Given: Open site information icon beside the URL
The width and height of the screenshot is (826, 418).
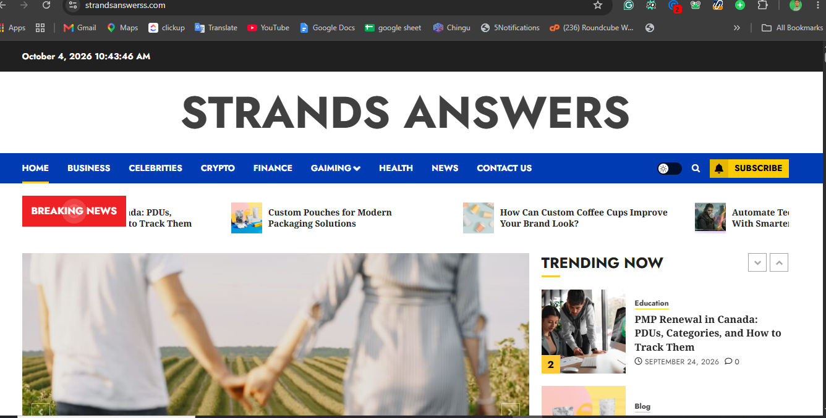Looking at the screenshot, I should click(73, 5).
